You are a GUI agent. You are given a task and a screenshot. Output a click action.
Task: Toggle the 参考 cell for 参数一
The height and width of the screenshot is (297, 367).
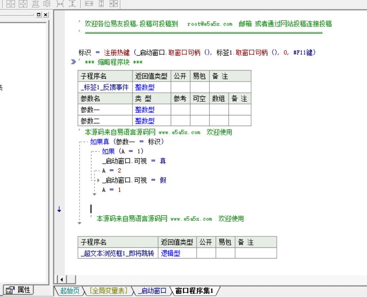coord(180,109)
